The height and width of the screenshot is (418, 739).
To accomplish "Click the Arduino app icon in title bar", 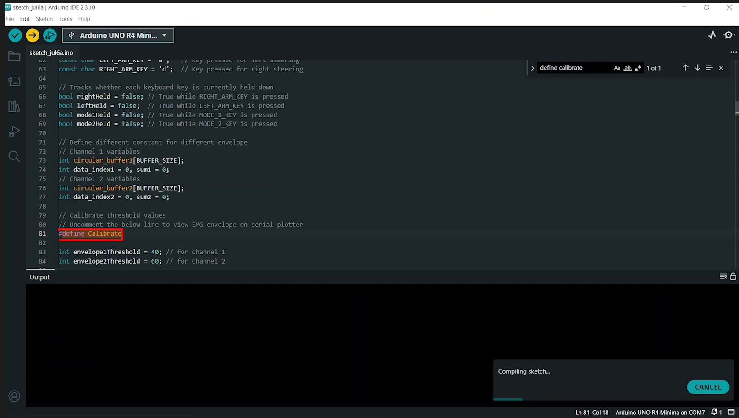I will 8,7.
